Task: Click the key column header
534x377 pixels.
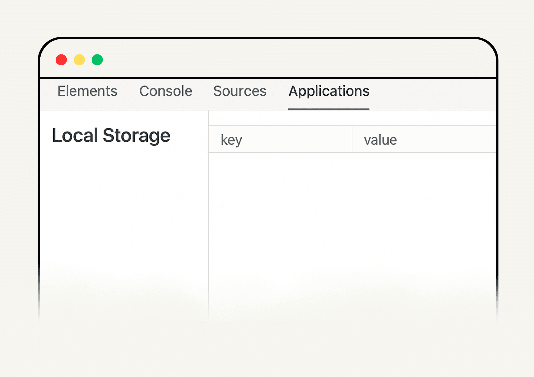Action: (231, 139)
